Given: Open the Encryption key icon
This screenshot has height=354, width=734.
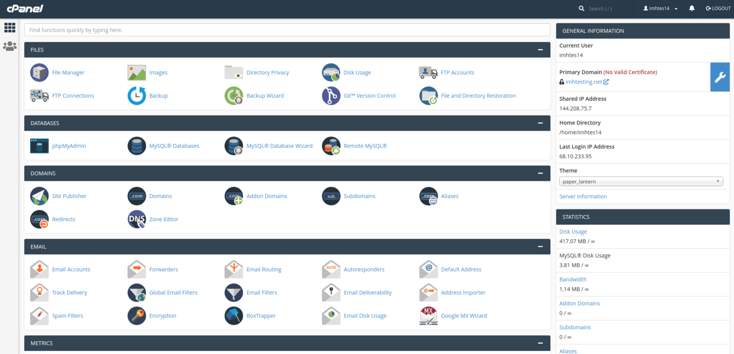Looking at the screenshot, I should pos(137,316).
